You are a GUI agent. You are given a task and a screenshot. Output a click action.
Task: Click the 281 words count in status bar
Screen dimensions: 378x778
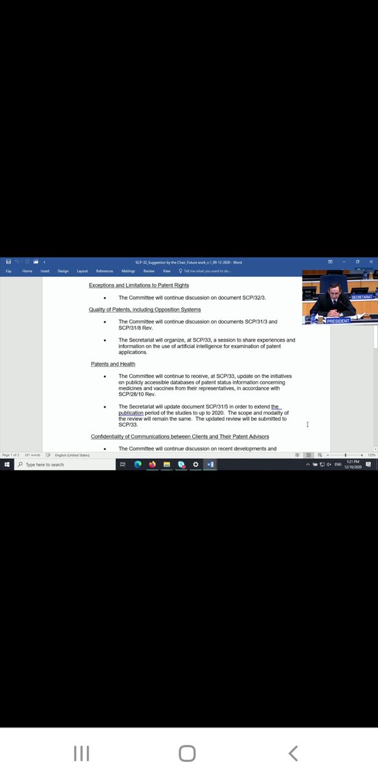coord(32,455)
